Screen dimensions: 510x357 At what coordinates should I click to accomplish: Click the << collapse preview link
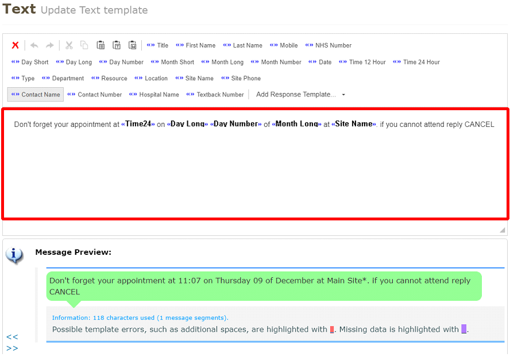point(12,337)
